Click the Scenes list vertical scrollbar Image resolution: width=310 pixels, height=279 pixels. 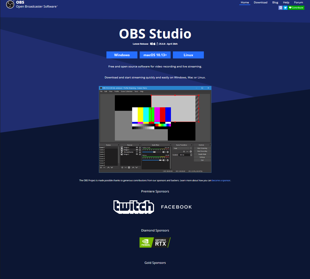point(119,155)
